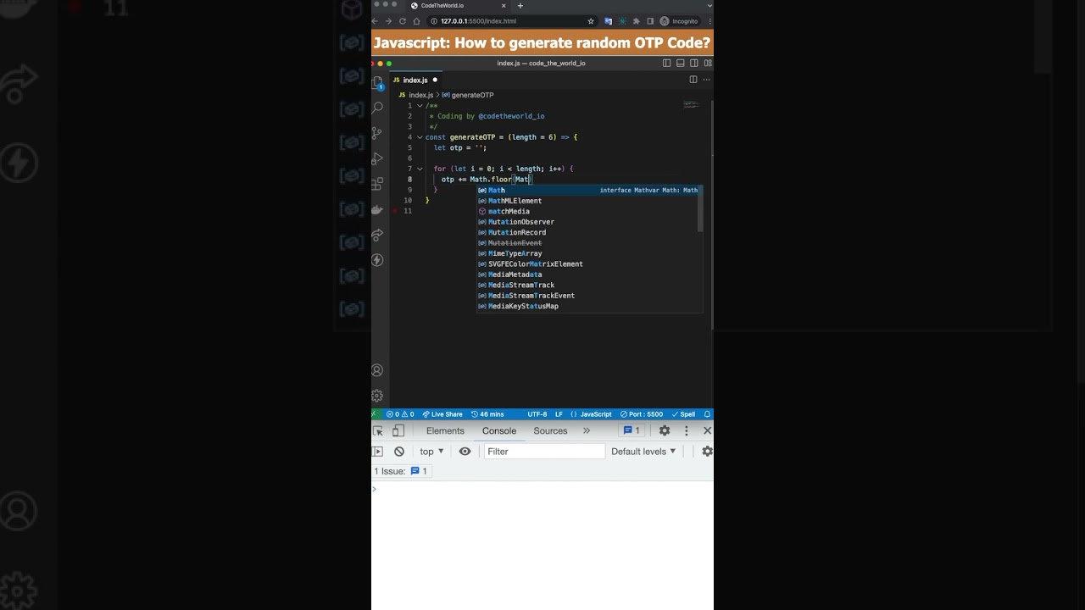Open editor More Actions ellipsis
This screenshot has width=1085, height=610.
(x=706, y=80)
